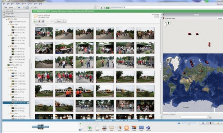This screenshot has width=223, height=133.
Task: Click the Back to View All button
Action: (41, 11)
